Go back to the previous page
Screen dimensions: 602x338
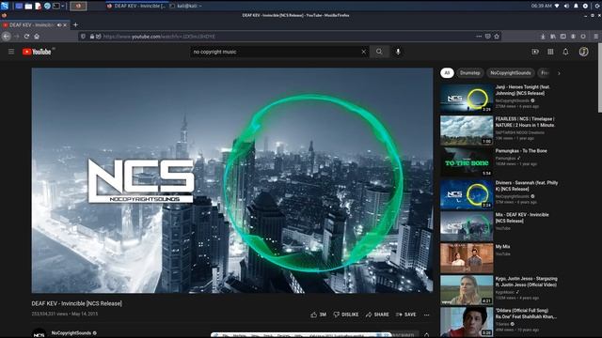pyautogui.click(x=7, y=37)
